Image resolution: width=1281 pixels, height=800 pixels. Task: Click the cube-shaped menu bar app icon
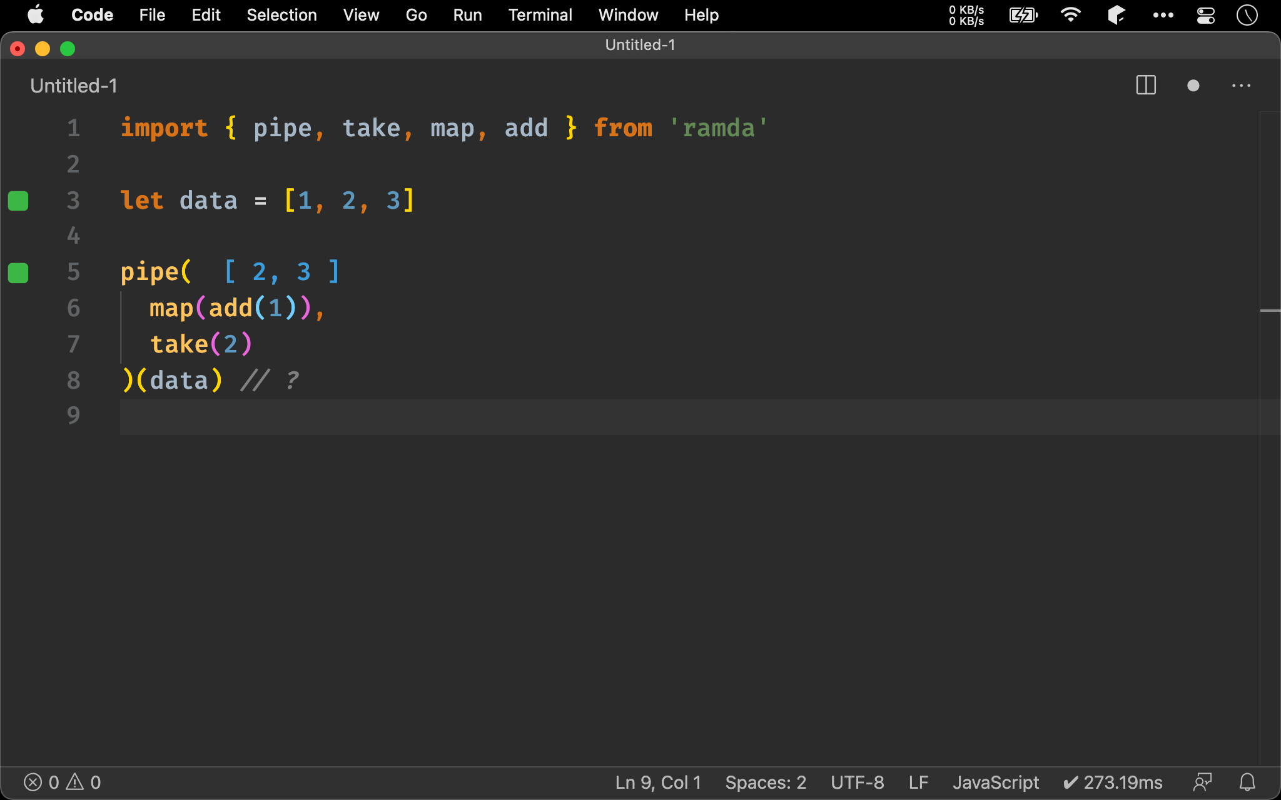click(x=1116, y=15)
